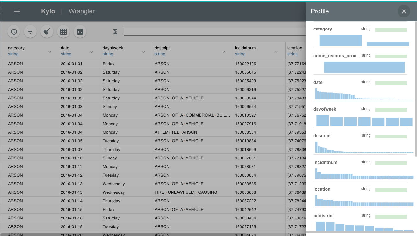Viewport: 417px width, 236px height.
Task: Open the date column dropdown menu
Action: 91,52
